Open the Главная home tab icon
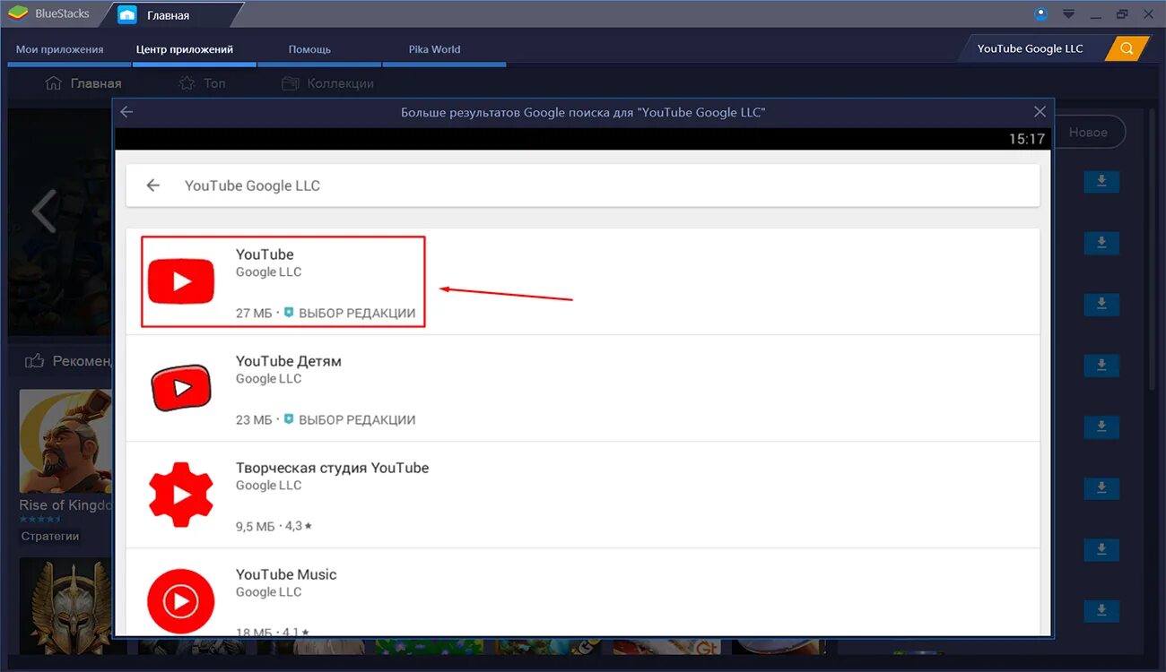Viewport: 1166px width, 672px height. (x=127, y=15)
